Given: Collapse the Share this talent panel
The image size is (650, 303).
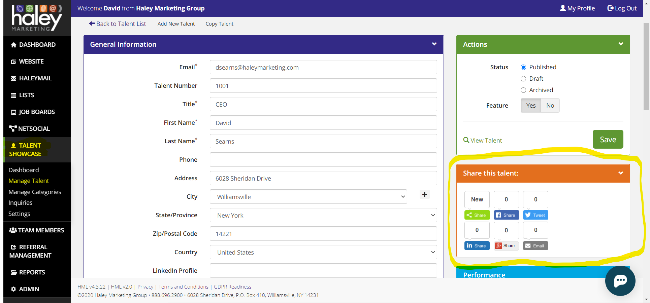Looking at the screenshot, I should tap(621, 173).
